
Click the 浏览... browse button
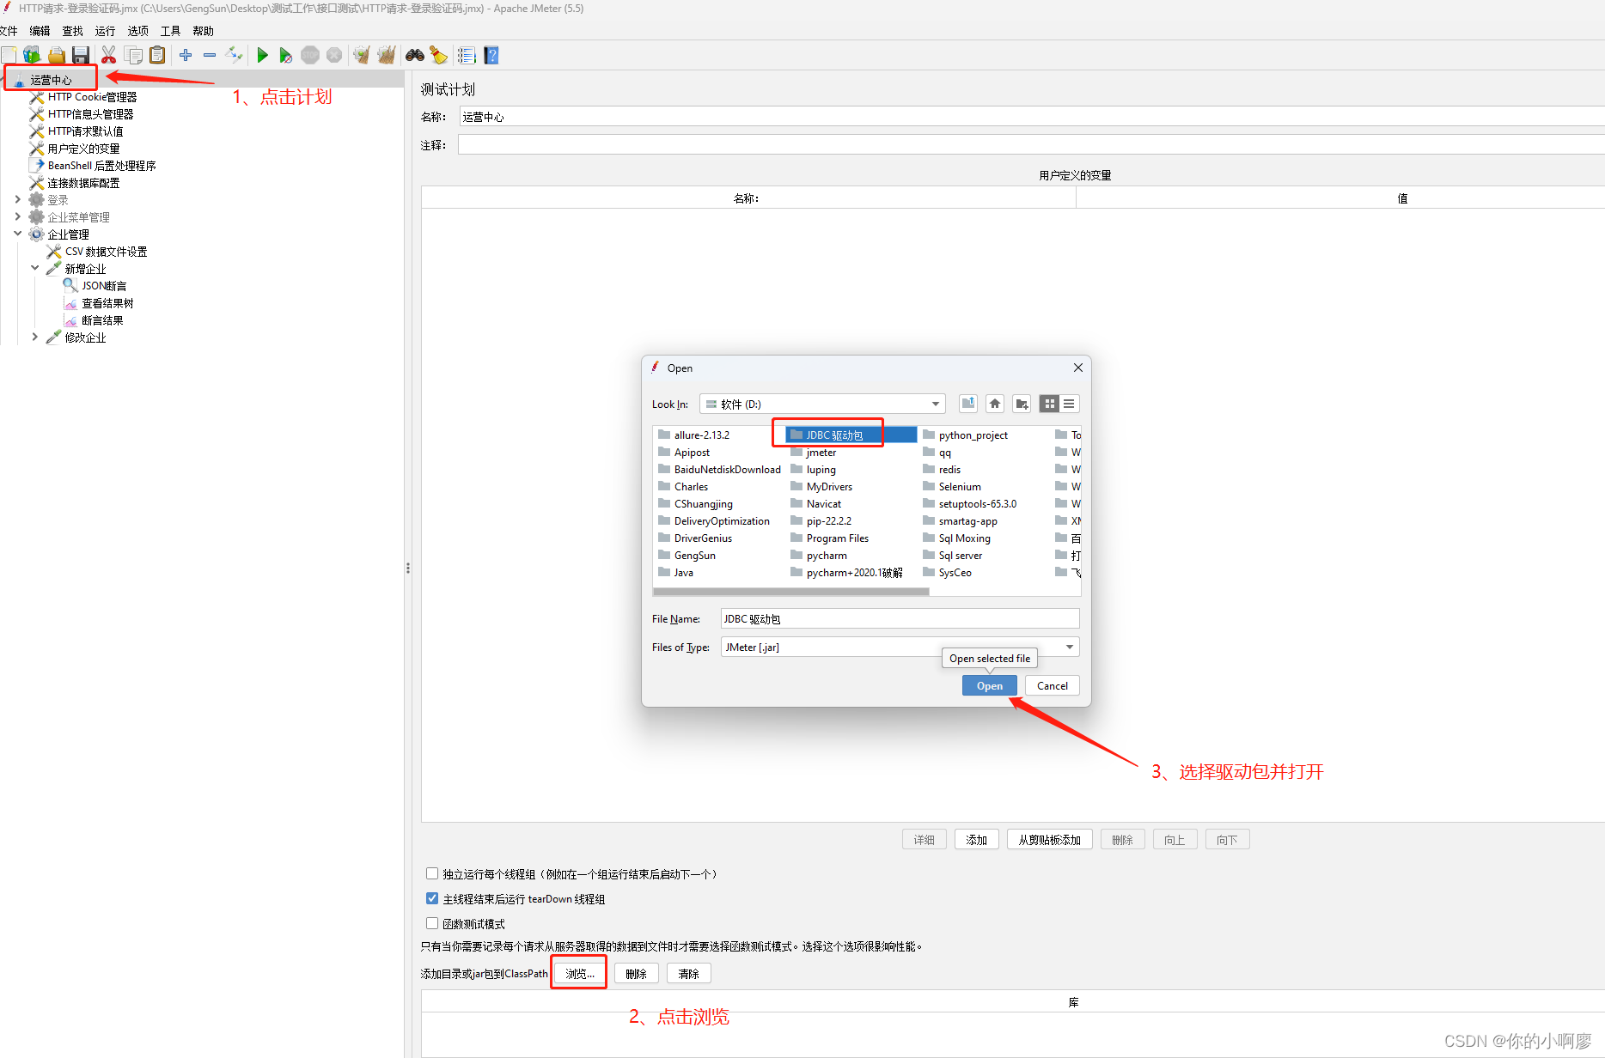[x=579, y=973]
